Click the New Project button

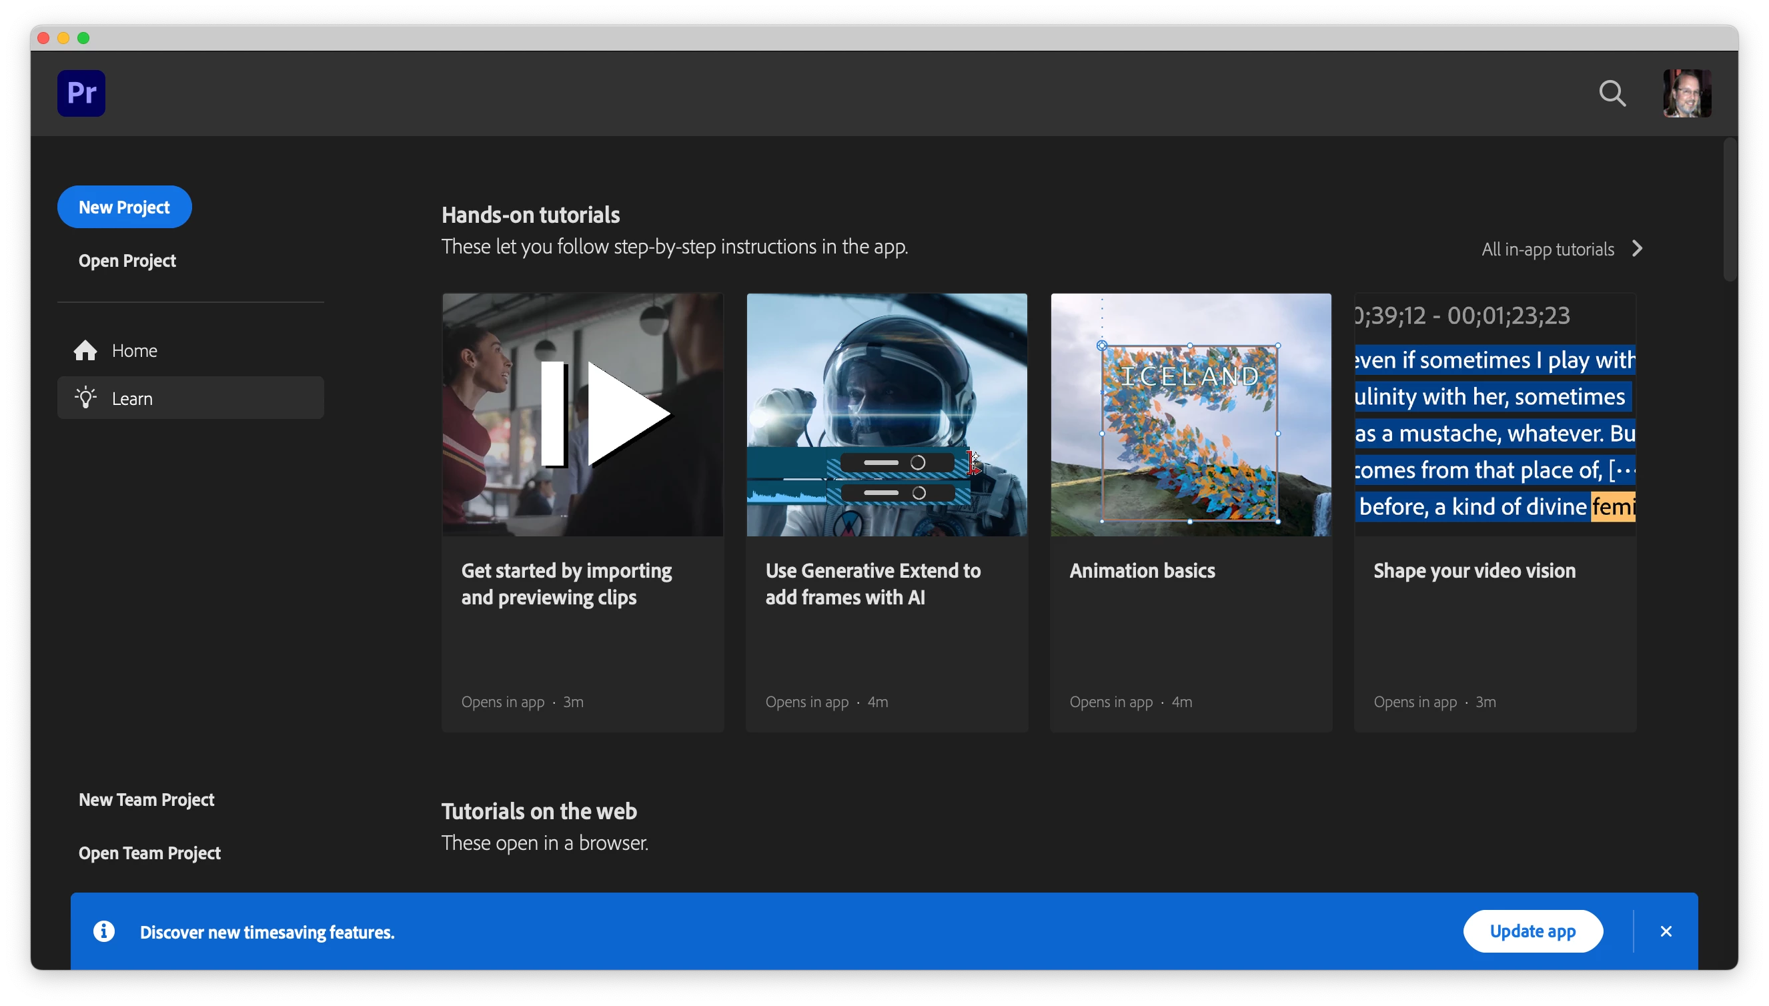point(124,207)
